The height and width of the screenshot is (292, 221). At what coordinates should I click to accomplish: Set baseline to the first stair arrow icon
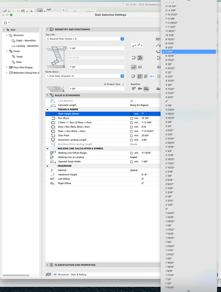click(x=134, y=89)
